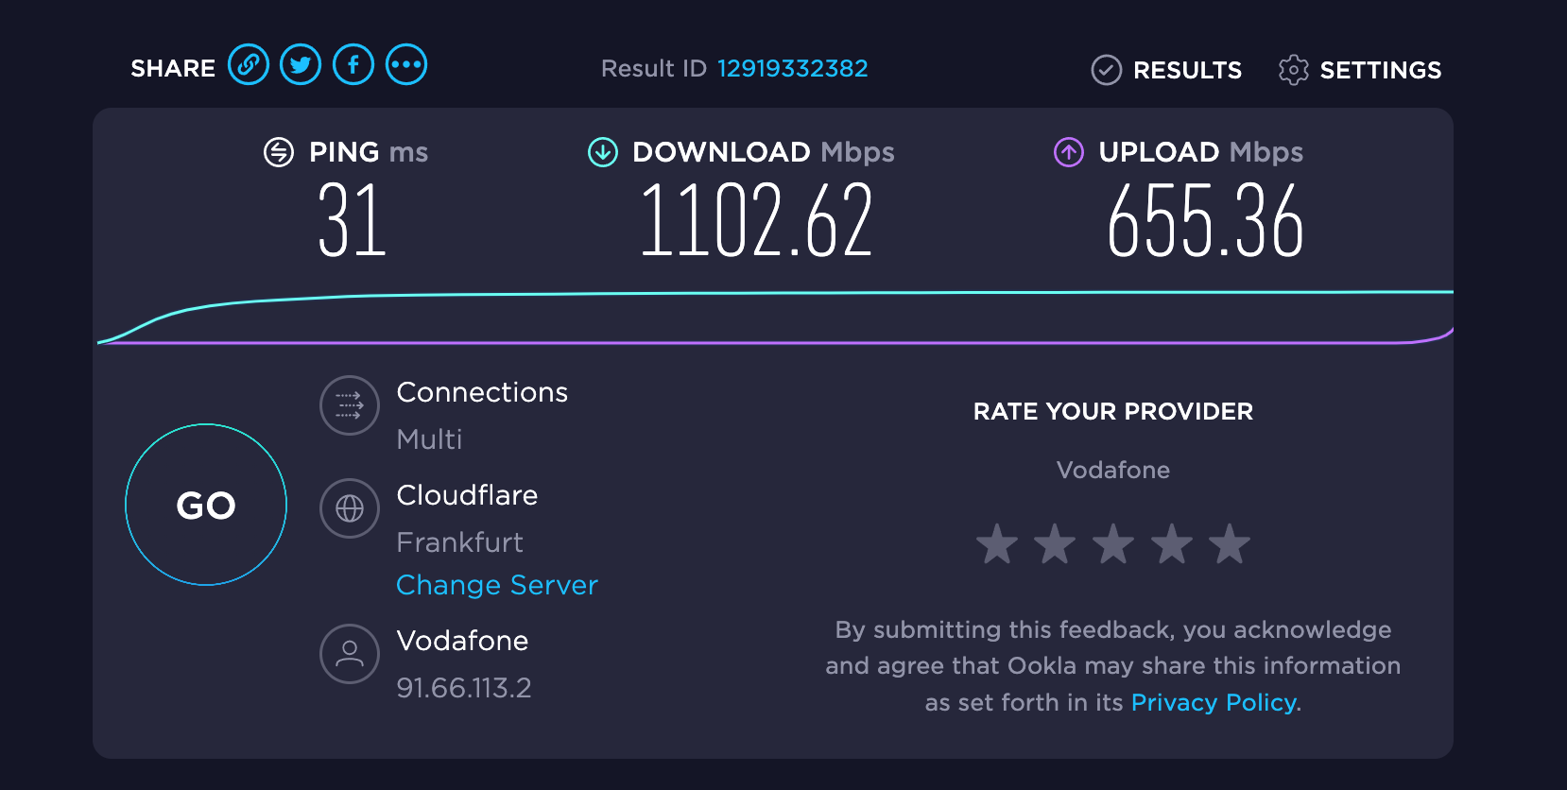Open more share options icon

(406, 65)
